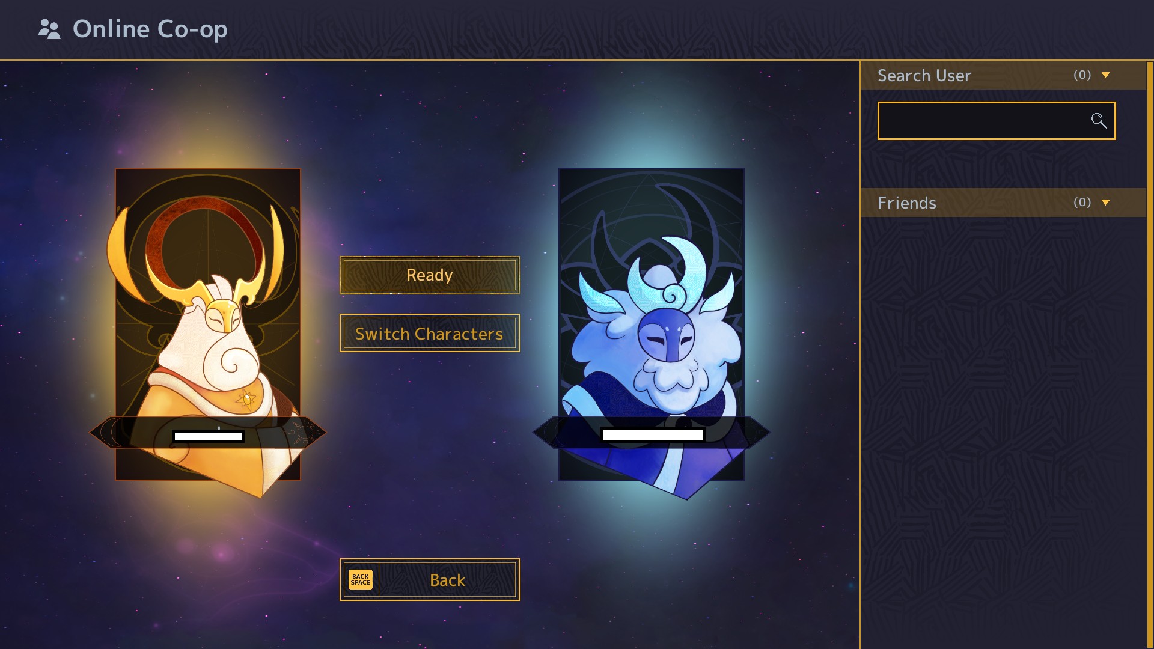The height and width of the screenshot is (649, 1154).
Task: Expand the Search User header
Action: click(1003, 75)
